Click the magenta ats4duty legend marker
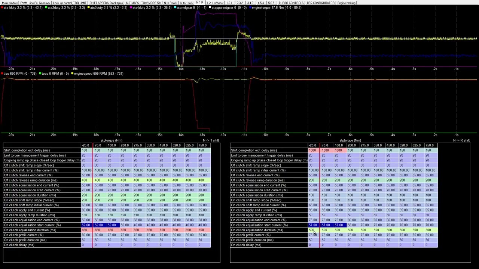 [x=131, y=7]
